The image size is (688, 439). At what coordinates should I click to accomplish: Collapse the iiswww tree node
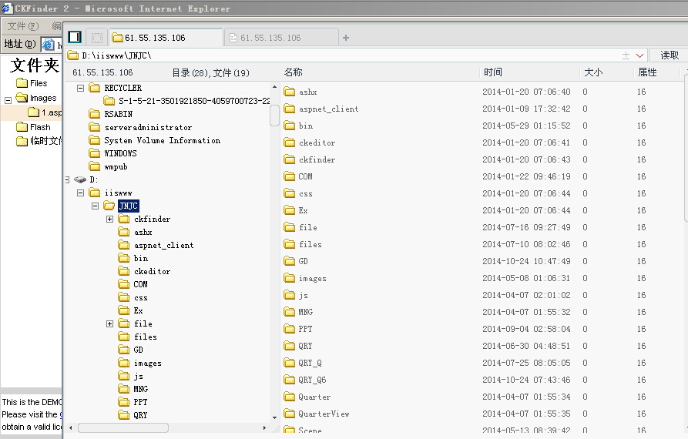click(x=81, y=193)
